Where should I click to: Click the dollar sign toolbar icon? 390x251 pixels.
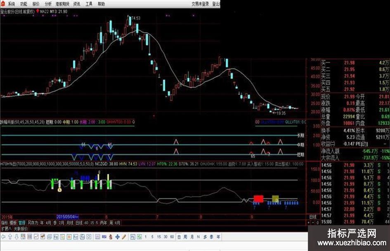coord(111,237)
